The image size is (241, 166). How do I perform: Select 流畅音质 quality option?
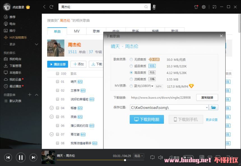tap(131, 79)
